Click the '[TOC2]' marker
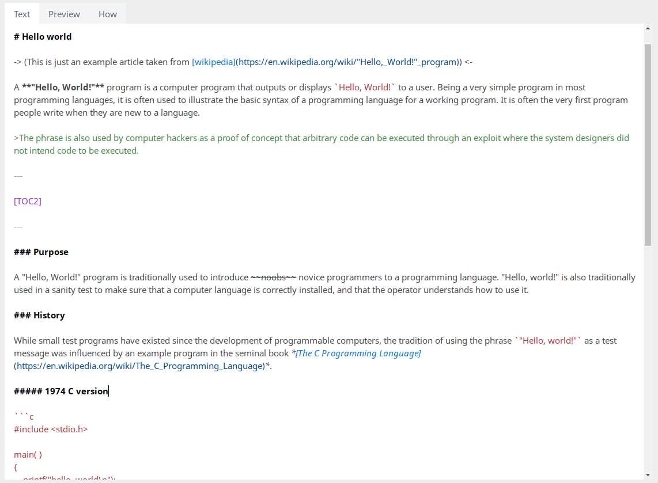 pos(28,201)
